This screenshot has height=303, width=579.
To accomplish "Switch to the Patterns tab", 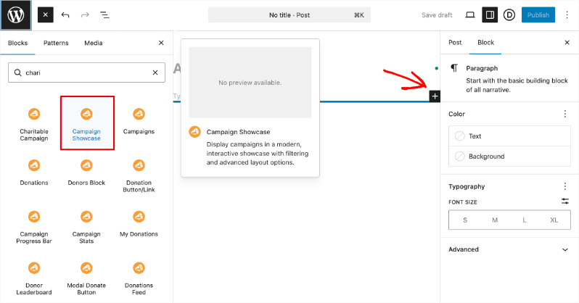I will coord(56,43).
